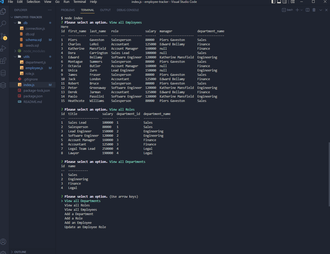The width and height of the screenshot is (330, 254).
Task: Open the Run and Debug sidebar icon
Action: point(4,48)
